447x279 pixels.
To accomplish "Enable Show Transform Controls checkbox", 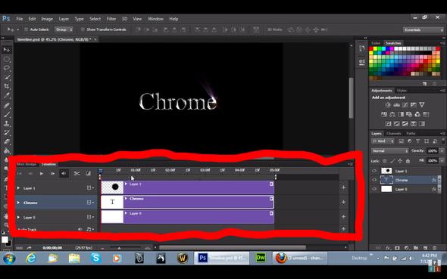I will click(x=83, y=29).
